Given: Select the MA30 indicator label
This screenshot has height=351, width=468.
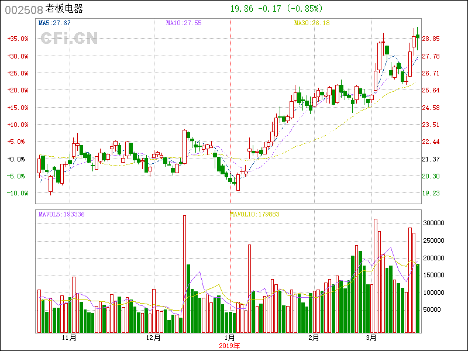Looking at the screenshot, I should [312, 23].
